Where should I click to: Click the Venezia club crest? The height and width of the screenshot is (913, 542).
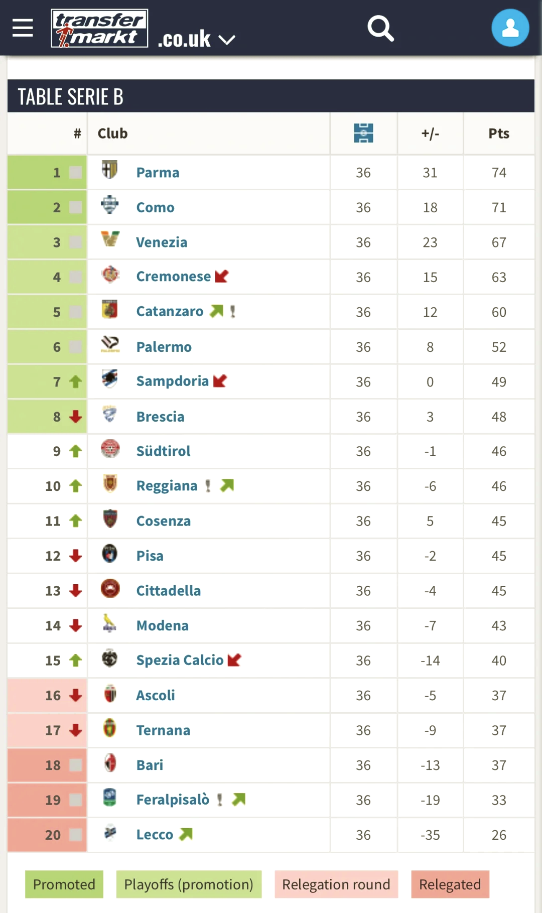110,239
